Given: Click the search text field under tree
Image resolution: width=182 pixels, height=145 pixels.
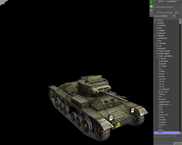Looking at the screenshot, I should pyautogui.click(x=164, y=135).
